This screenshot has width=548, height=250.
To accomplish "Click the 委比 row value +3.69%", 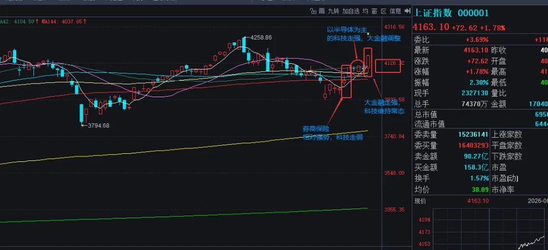I will coord(477,39).
